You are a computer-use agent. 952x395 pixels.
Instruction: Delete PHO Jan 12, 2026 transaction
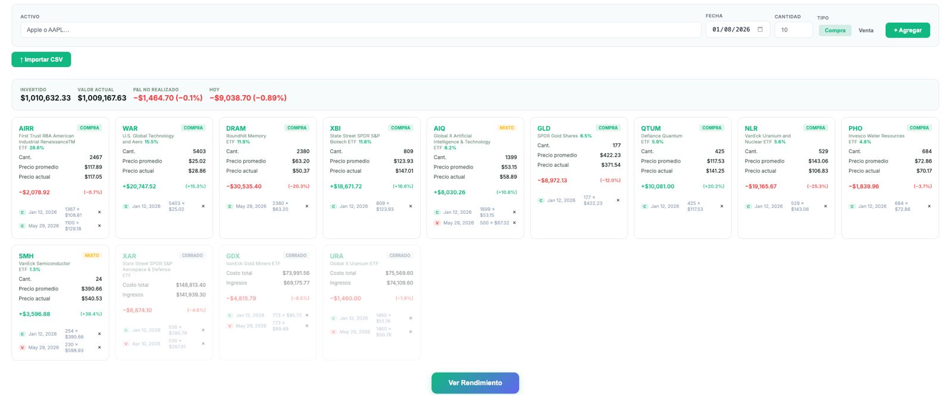(929, 206)
